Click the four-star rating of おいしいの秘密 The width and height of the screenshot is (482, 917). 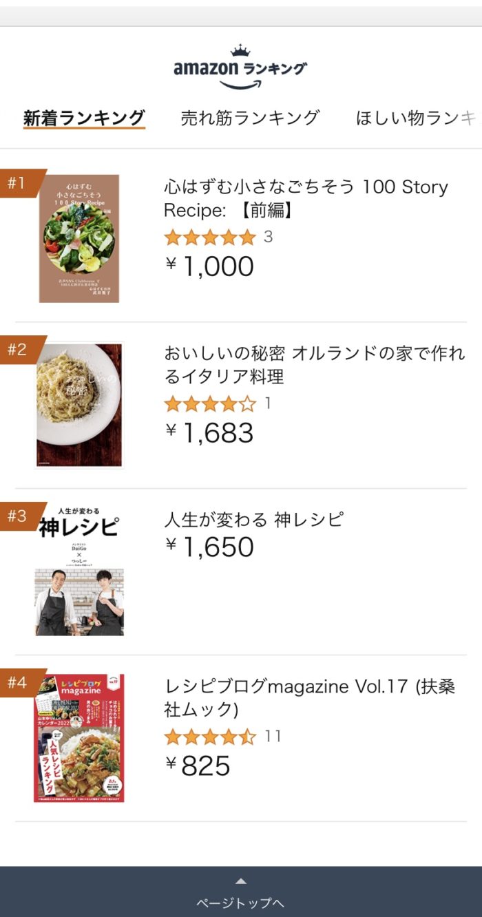click(210, 404)
